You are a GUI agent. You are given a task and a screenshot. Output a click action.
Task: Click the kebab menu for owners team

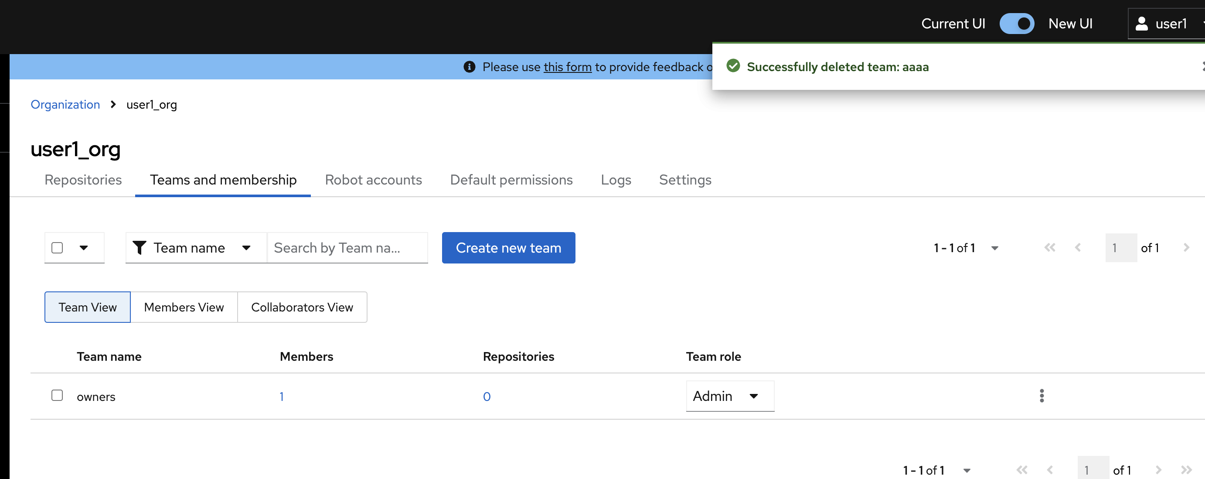point(1041,396)
